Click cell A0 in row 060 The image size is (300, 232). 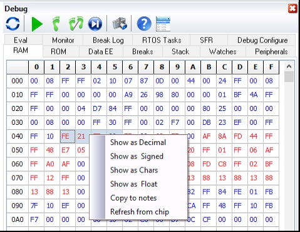tap(52, 164)
